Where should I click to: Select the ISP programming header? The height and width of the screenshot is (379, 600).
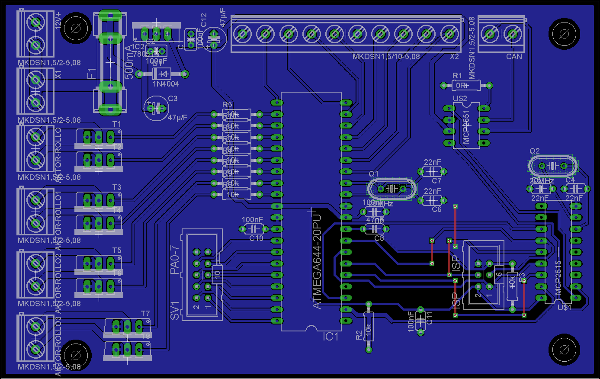[x=484, y=275]
